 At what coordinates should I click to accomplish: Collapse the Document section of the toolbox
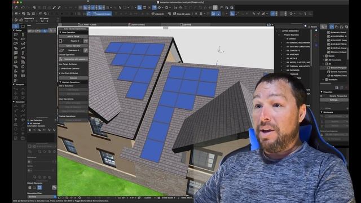pyautogui.click(x=14, y=101)
